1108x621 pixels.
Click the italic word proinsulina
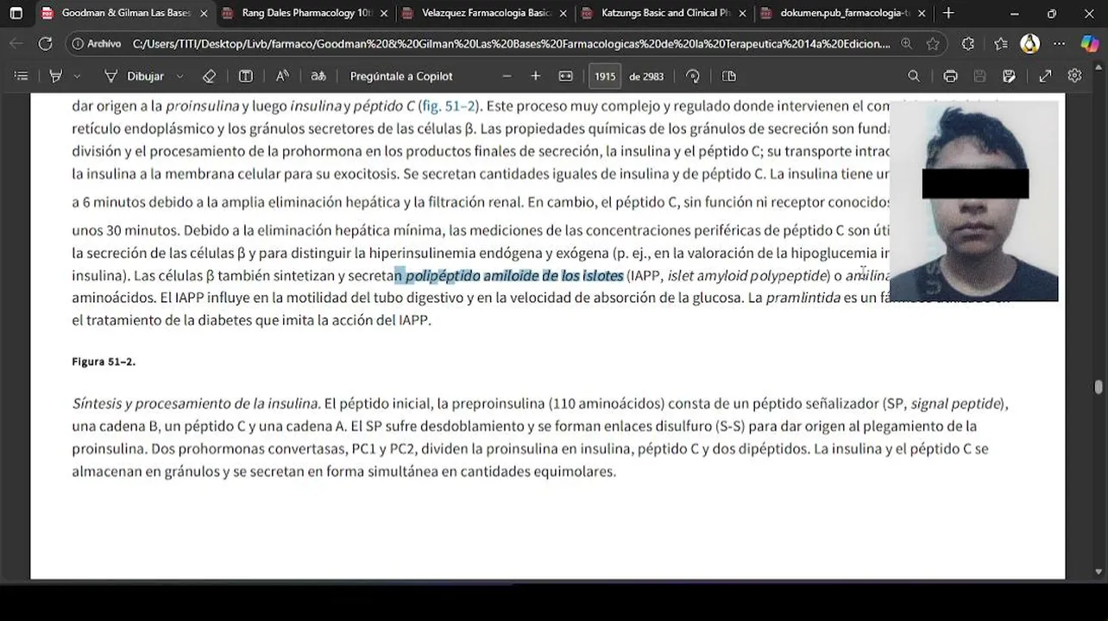[x=202, y=107]
